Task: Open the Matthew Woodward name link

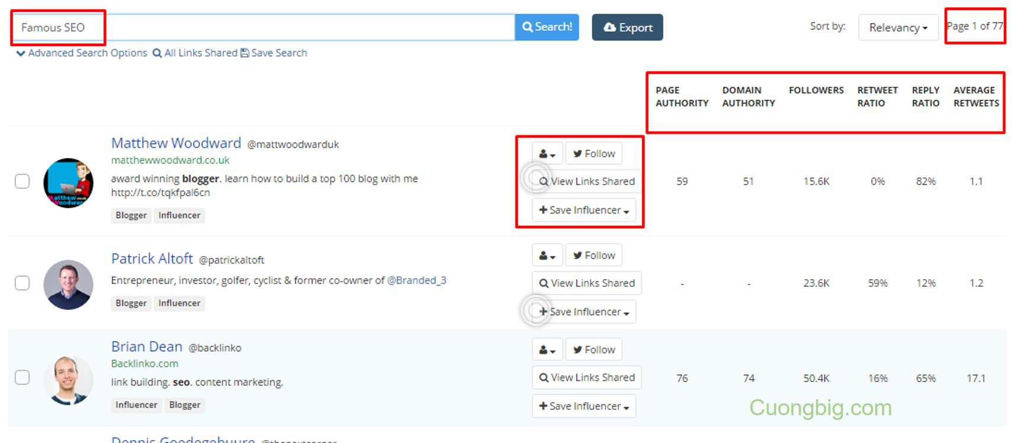Action: [176, 143]
